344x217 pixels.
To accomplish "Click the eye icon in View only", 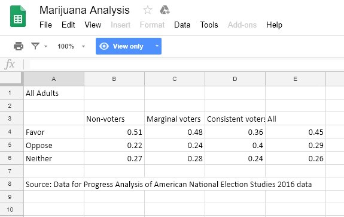I will pos(104,46).
